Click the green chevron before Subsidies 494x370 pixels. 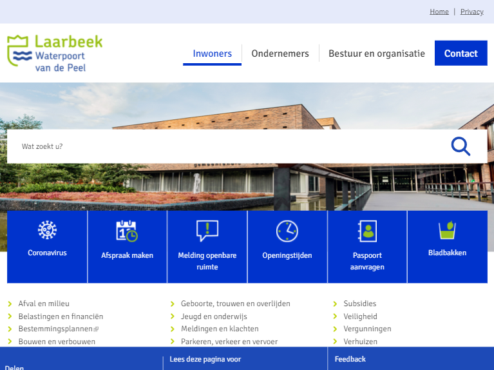click(335, 304)
